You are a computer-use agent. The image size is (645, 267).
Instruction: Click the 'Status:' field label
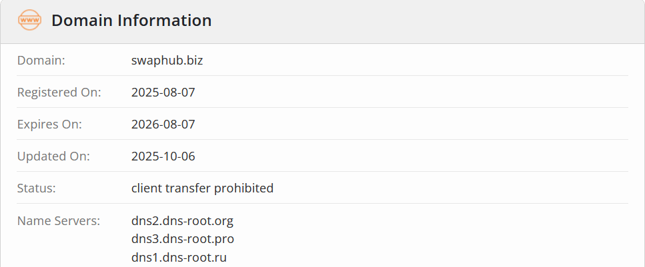[x=36, y=188]
